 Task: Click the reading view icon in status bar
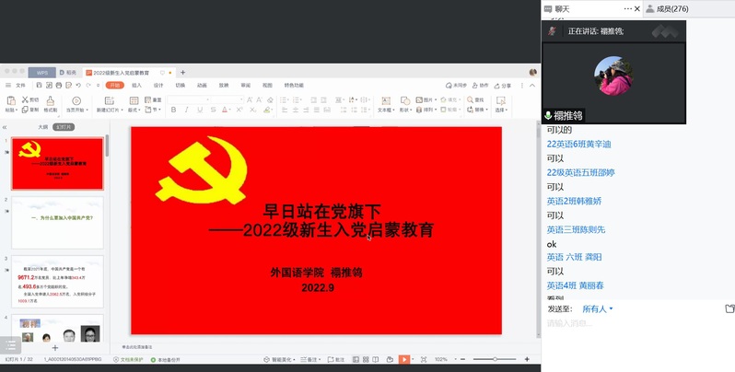[376, 359]
